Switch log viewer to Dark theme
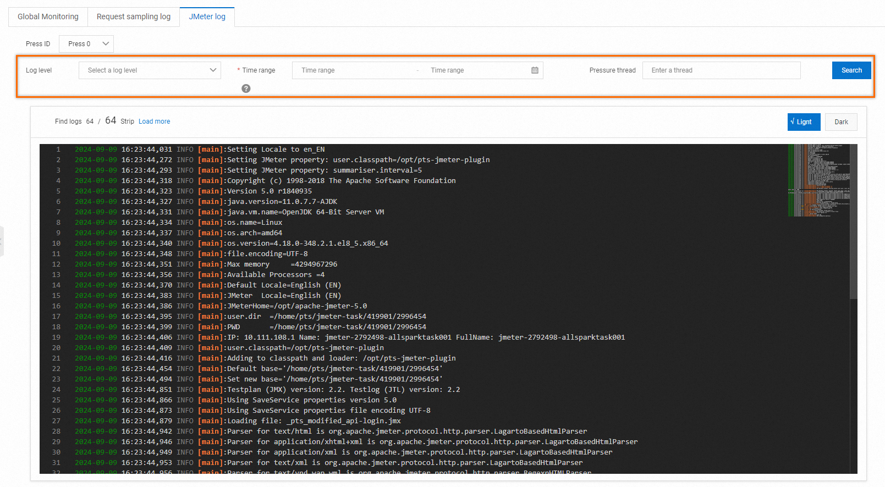 point(841,122)
